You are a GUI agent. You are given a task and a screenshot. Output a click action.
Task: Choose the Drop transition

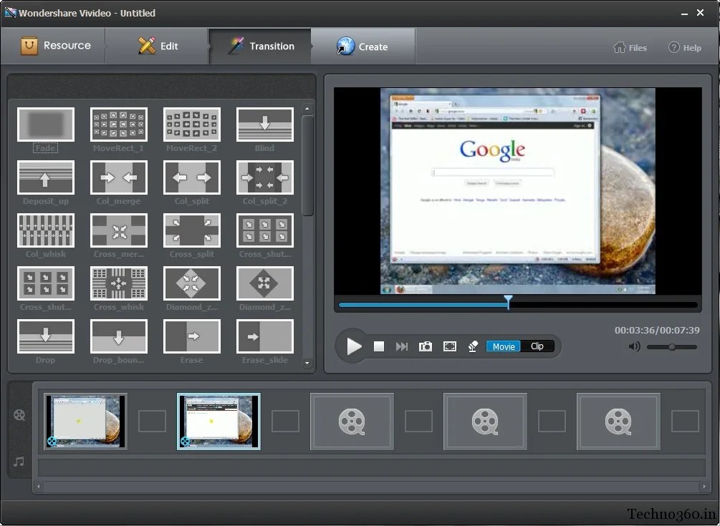[x=45, y=336]
